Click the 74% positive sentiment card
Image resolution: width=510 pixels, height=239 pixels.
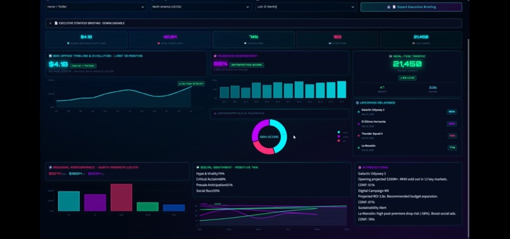pos(254,40)
